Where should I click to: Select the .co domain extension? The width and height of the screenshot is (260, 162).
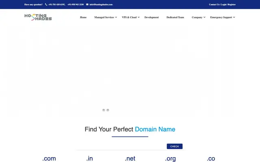(211, 158)
